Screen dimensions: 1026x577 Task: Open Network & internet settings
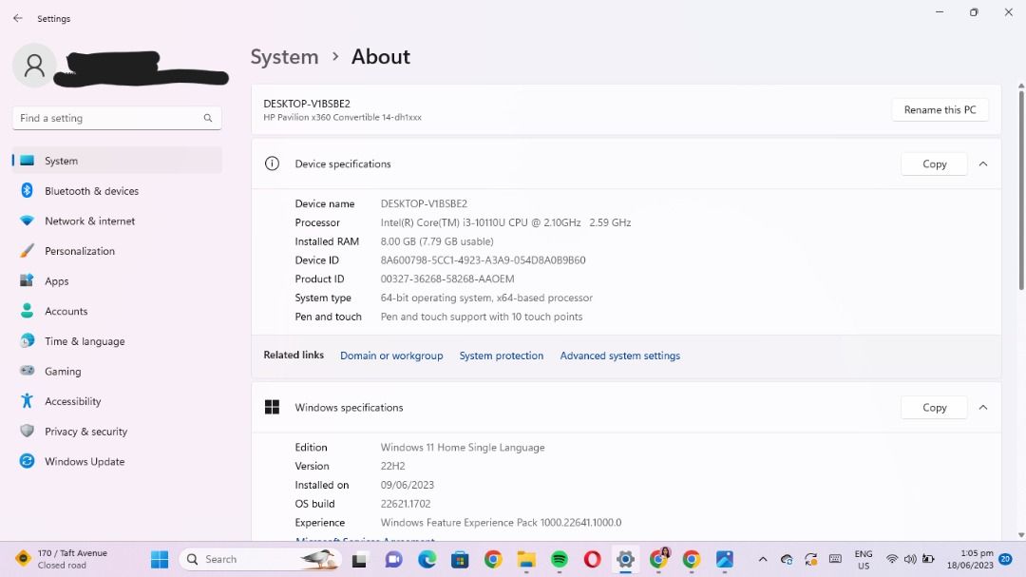coord(89,221)
